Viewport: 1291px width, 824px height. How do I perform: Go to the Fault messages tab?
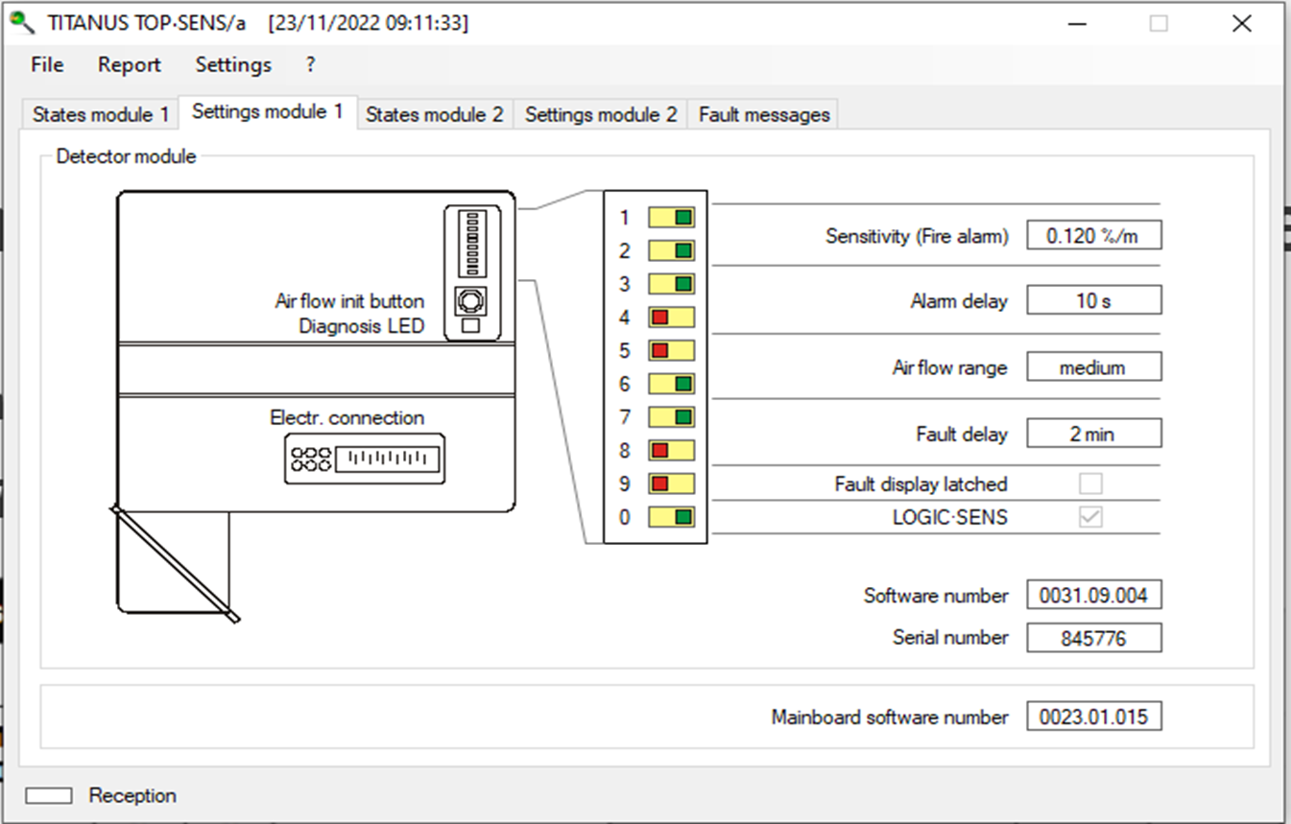tap(764, 114)
